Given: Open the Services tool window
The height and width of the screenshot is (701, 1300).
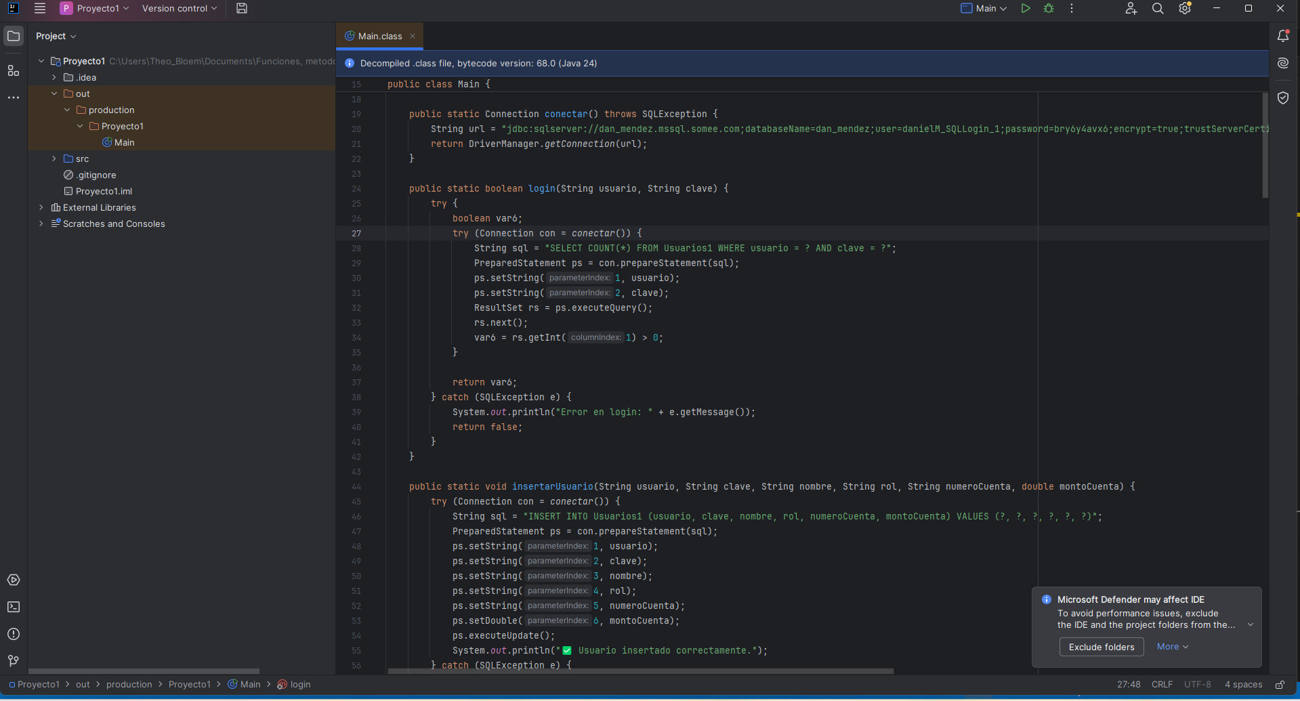Looking at the screenshot, I should coord(14,580).
